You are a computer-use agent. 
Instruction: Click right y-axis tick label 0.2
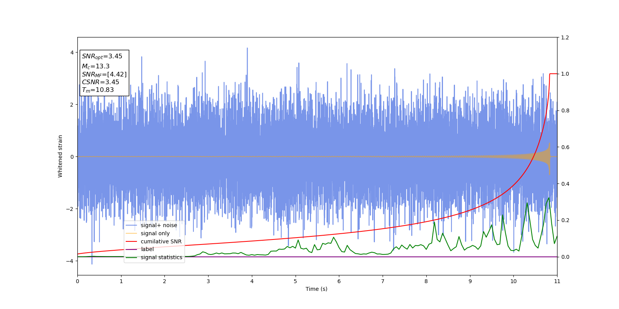(565, 220)
